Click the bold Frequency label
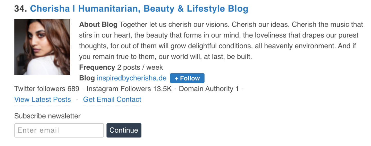The width and height of the screenshot is (371, 146). pyautogui.click(x=97, y=68)
